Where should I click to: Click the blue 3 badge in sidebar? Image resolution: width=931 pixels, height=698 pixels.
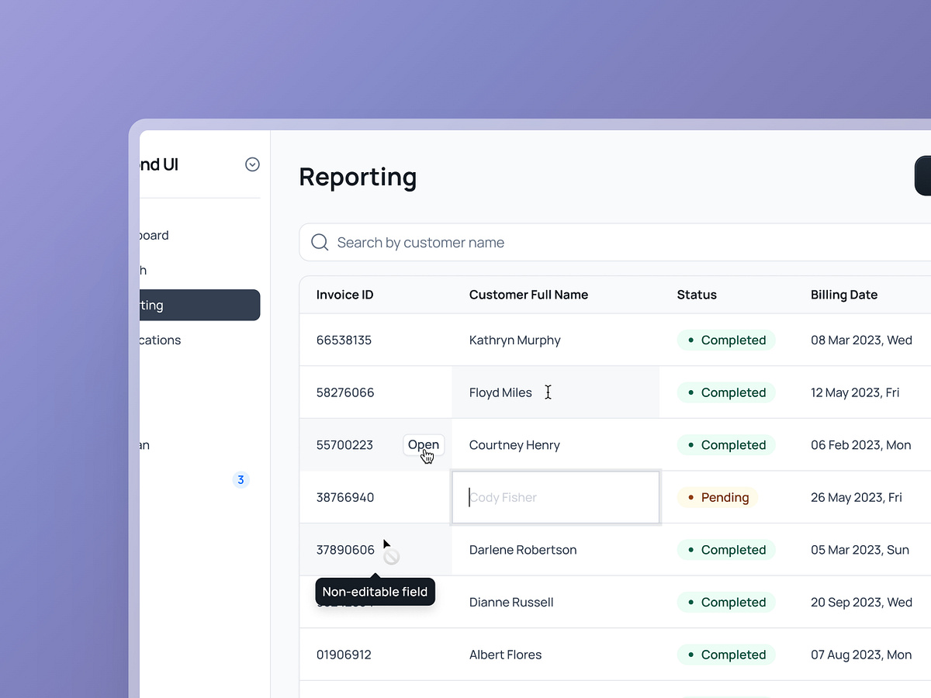(x=241, y=480)
